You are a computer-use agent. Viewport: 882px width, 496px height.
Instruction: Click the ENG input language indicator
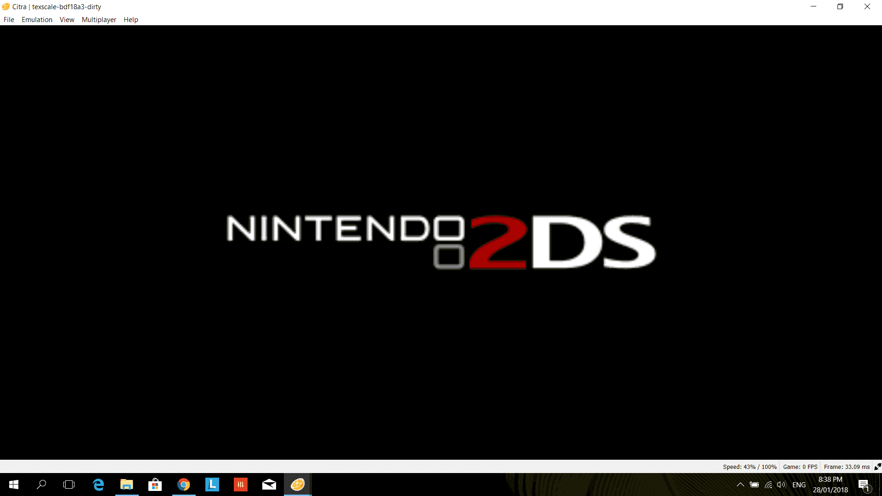pyautogui.click(x=799, y=485)
